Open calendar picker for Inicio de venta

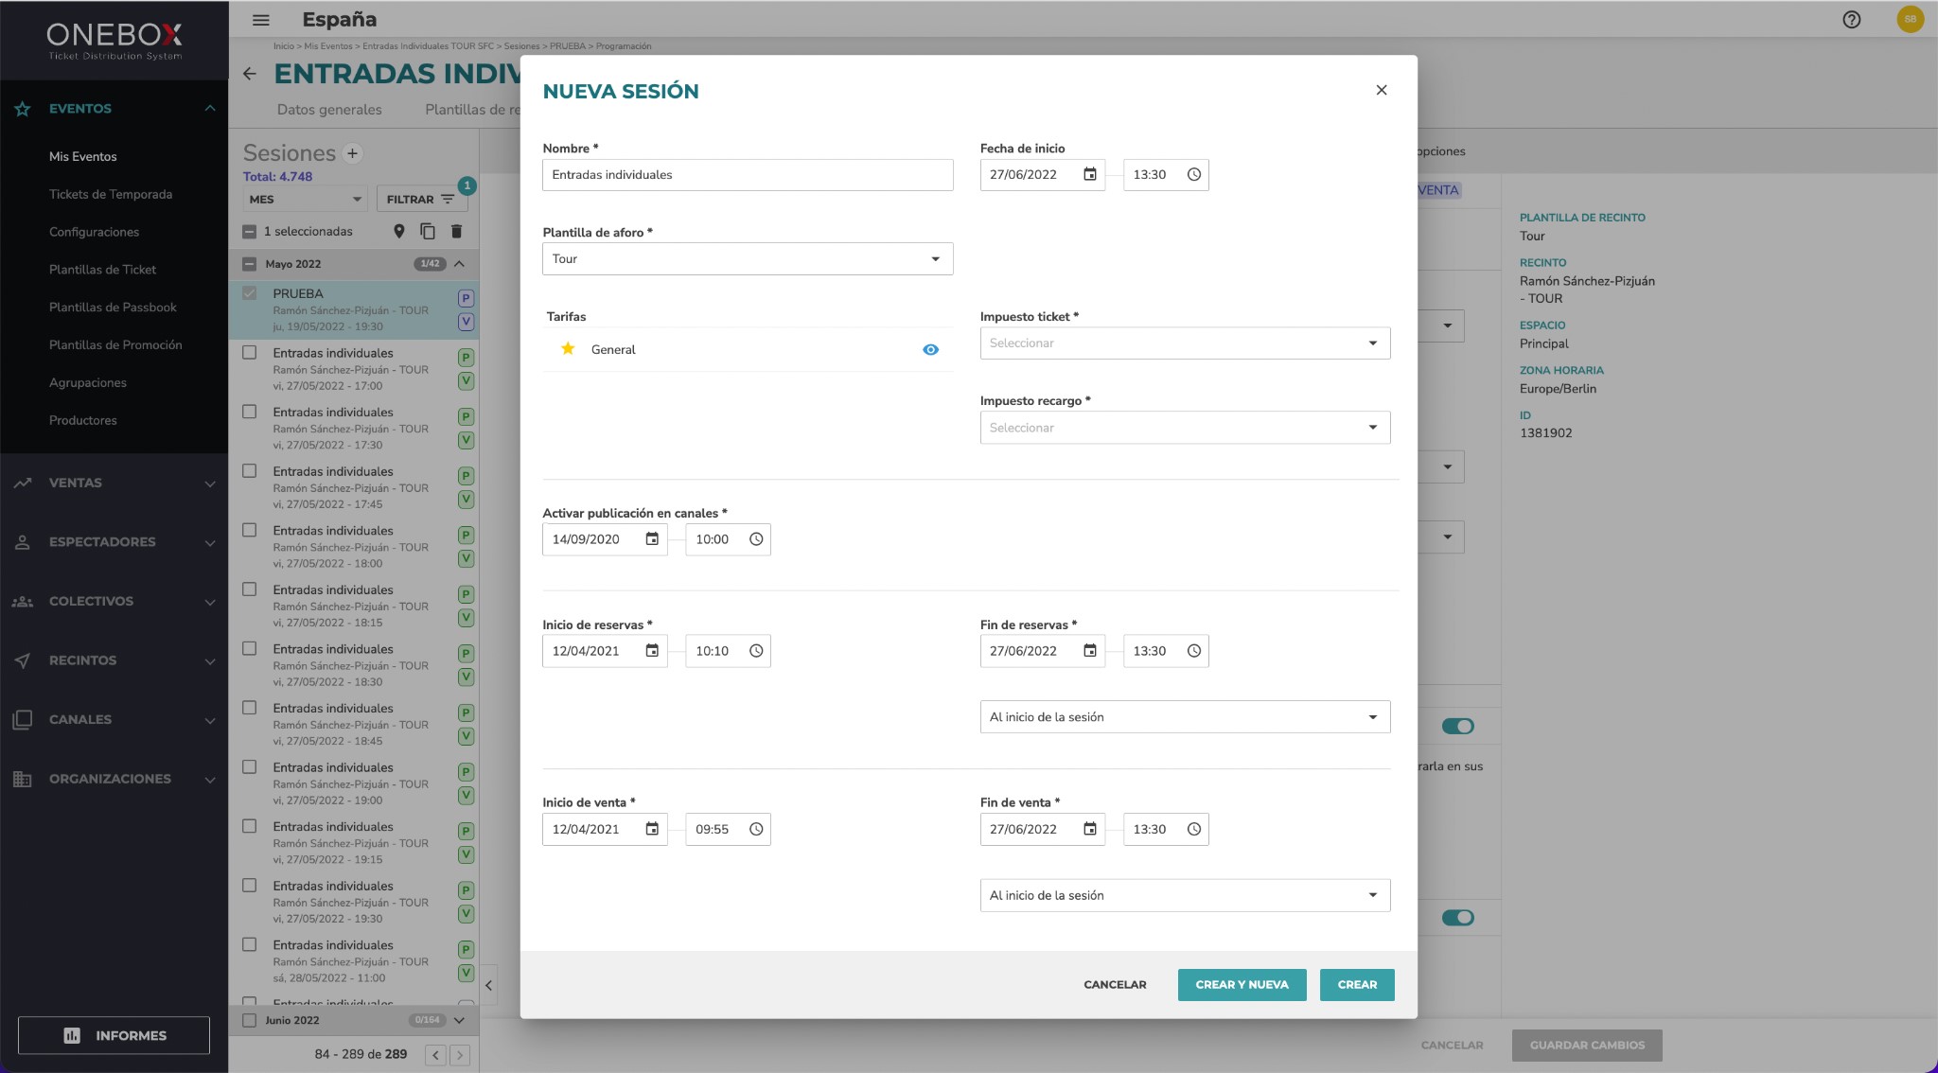(x=652, y=829)
